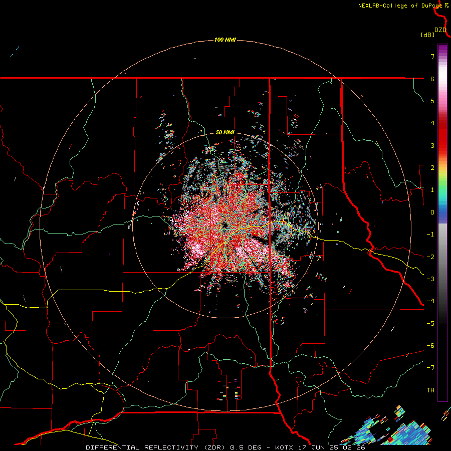
Task: Click the 100 NMI range ring label
Action: pyautogui.click(x=225, y=40)
